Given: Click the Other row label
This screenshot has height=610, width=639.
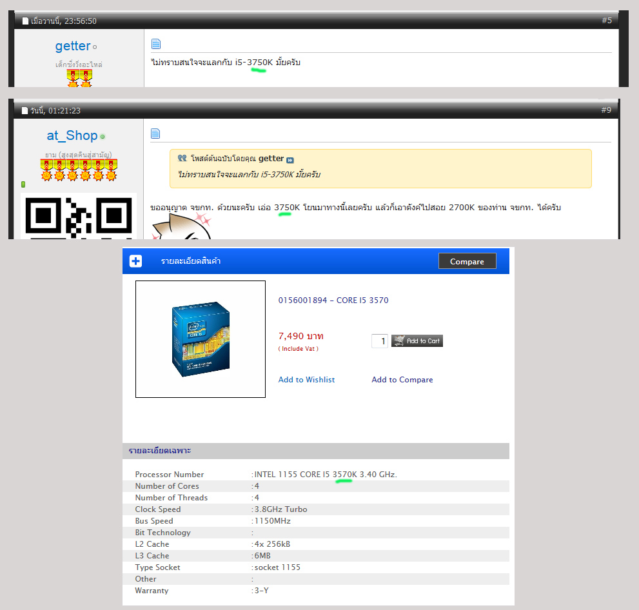Looking at the screenshot, I should (x=146, y=579).
